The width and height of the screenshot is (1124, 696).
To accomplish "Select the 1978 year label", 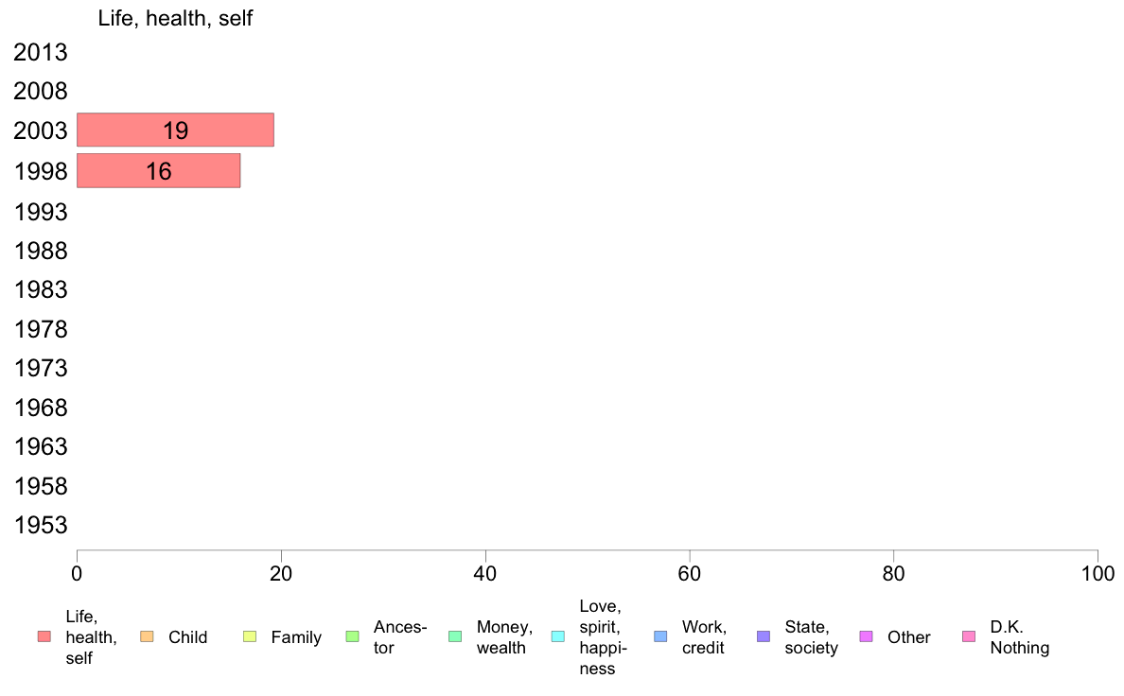I will (x=41, y=329).
